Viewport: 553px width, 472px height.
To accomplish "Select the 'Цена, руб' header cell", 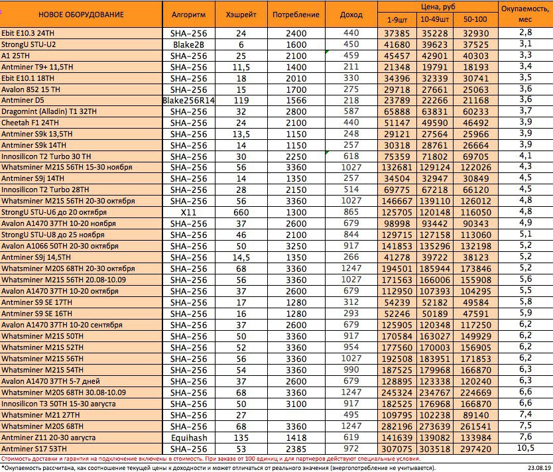I will coord(438,7).
